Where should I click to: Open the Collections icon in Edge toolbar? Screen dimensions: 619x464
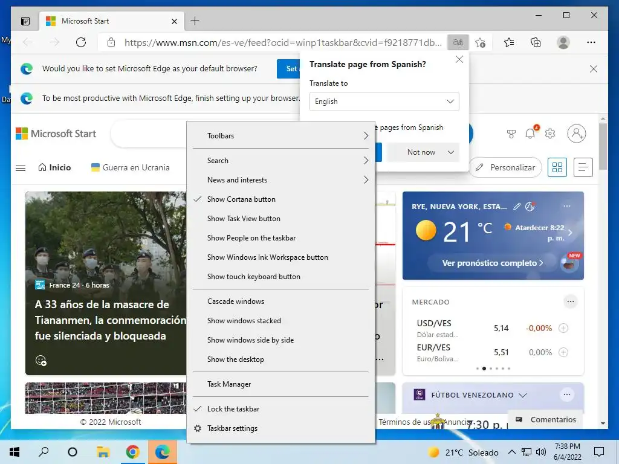(536, 42)
